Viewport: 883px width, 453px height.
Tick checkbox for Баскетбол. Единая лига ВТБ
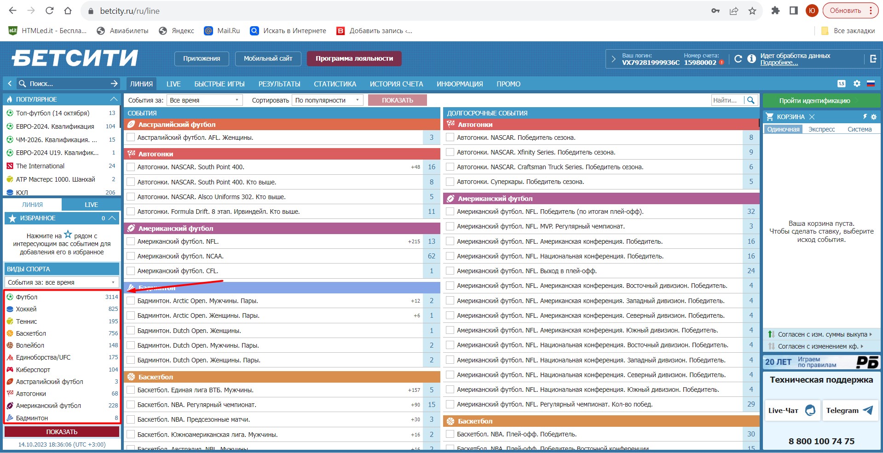pyautogui.click(x=131, y=390)
